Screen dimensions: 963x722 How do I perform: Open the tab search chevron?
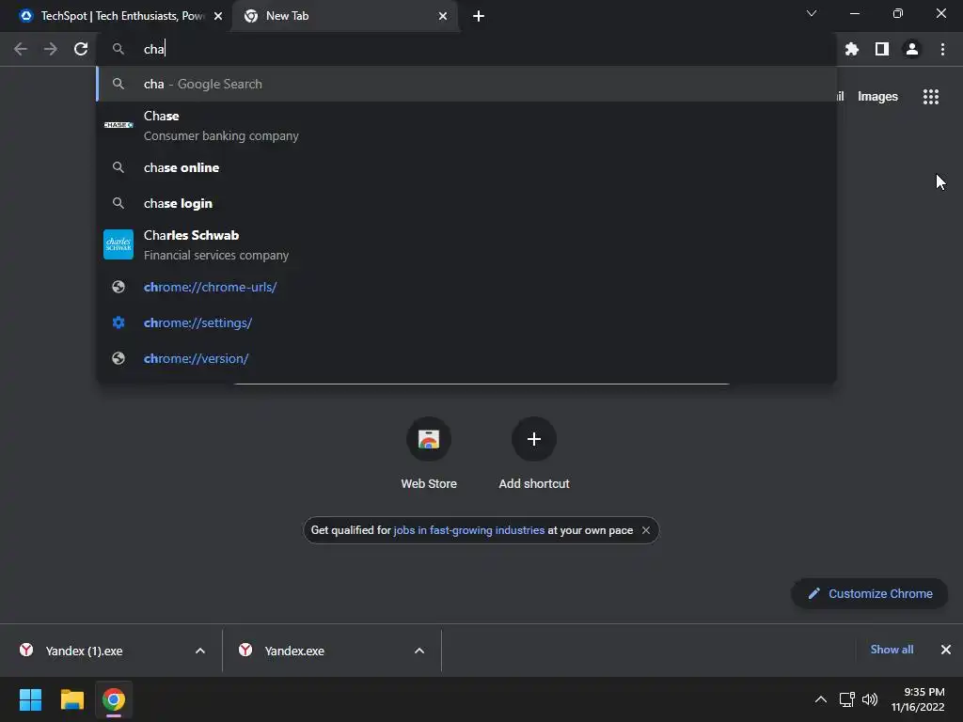(x=812, y=13)
